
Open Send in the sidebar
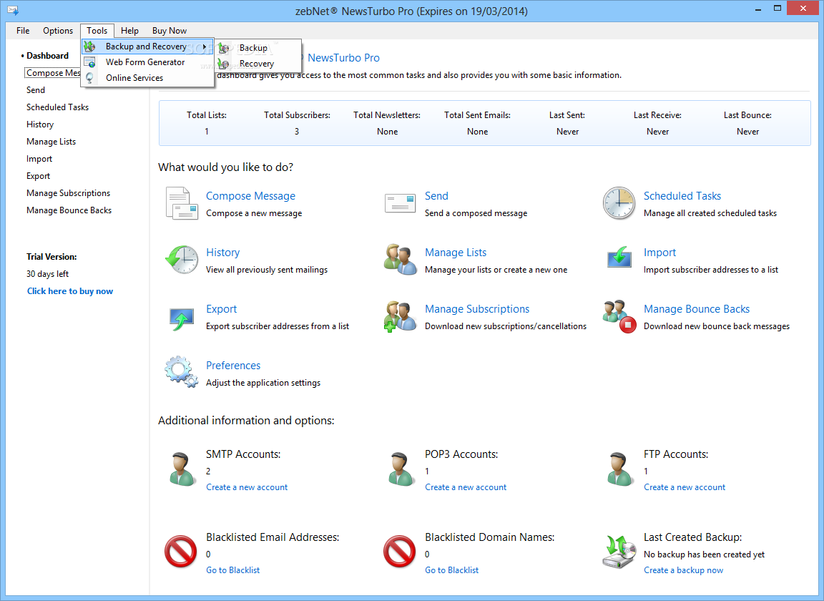pos(36,90)
